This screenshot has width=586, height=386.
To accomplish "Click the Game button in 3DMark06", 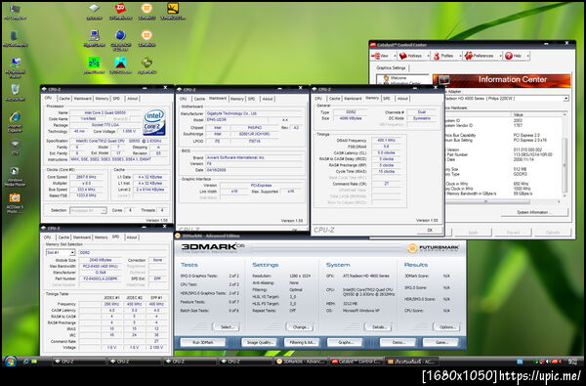I will (x=441, y=342).
